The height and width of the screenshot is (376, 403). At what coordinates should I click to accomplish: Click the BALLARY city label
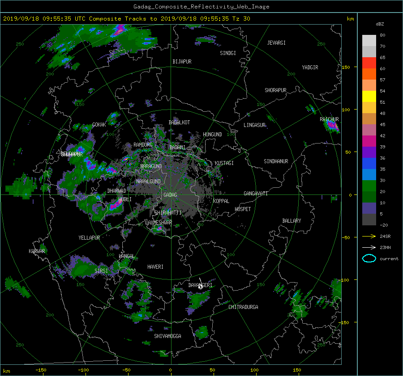(x=292, y=221)
